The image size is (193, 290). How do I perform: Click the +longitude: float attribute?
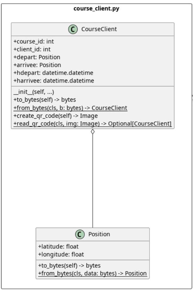click(x=61, y=254)
